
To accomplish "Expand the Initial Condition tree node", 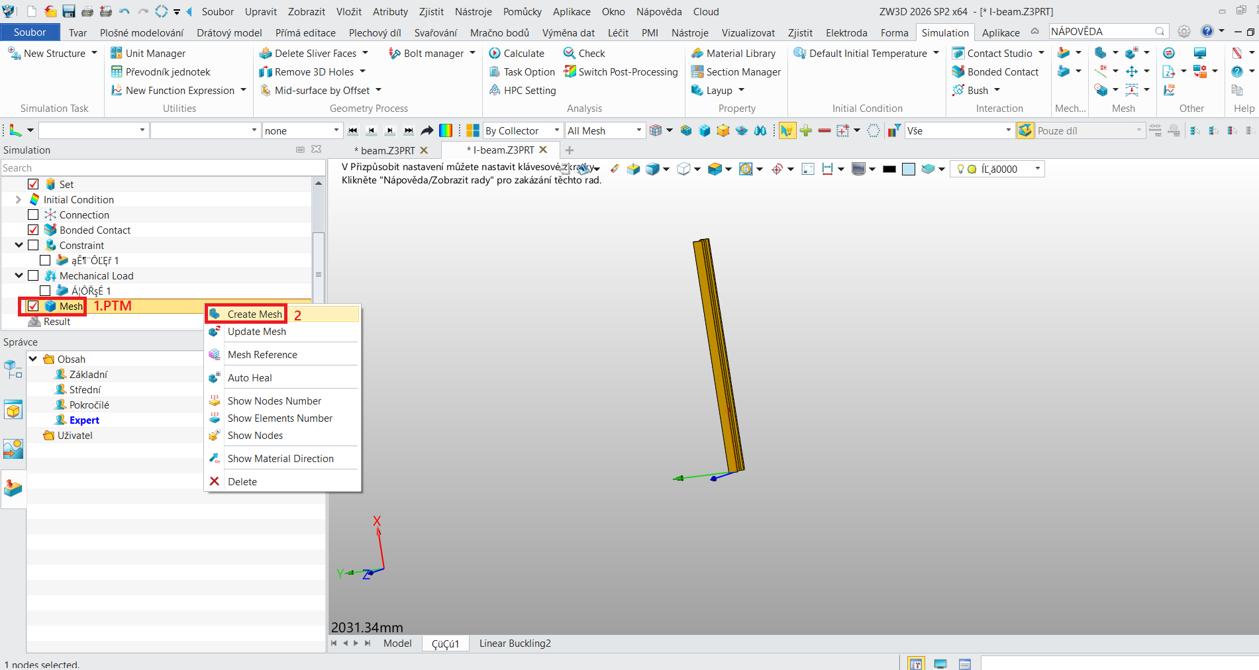I will 19,199.
